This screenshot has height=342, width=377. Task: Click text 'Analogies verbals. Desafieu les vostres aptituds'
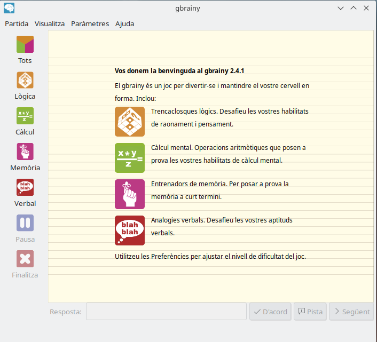coord(222,220)
